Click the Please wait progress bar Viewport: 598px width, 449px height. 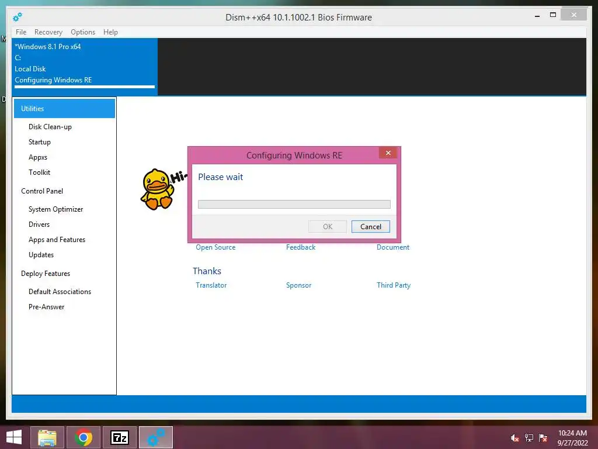(x=294, y=204)
